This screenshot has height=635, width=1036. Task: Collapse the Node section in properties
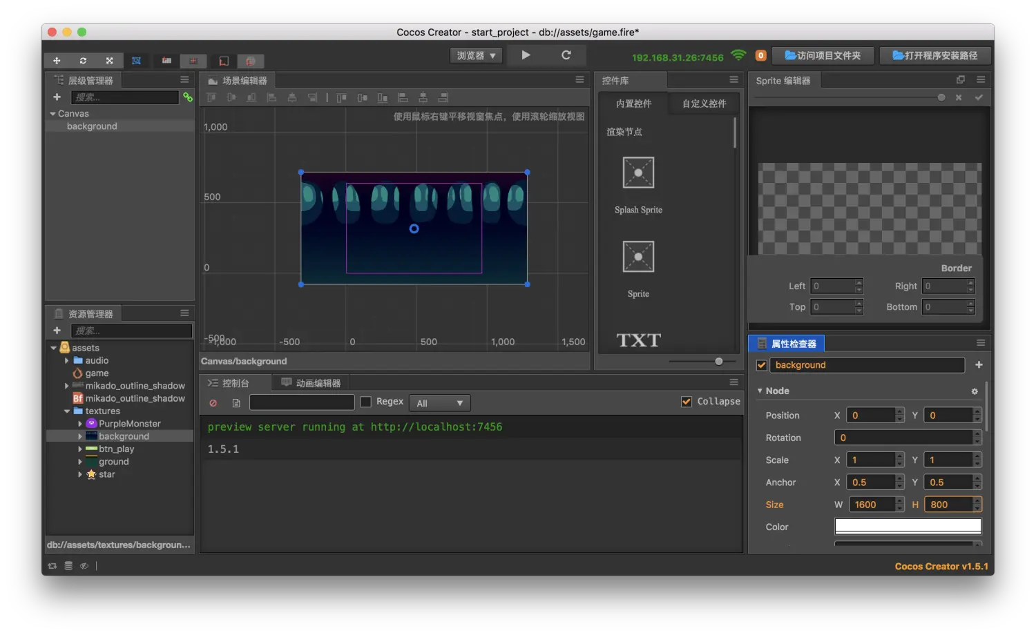(760, 391)
